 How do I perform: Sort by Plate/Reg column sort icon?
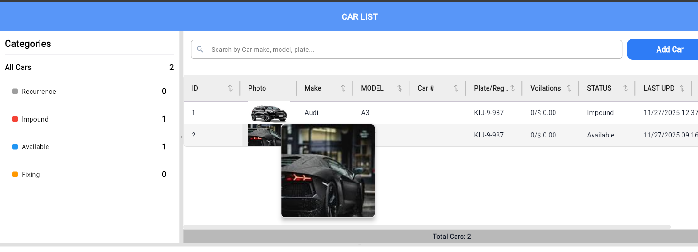[513, 88]
